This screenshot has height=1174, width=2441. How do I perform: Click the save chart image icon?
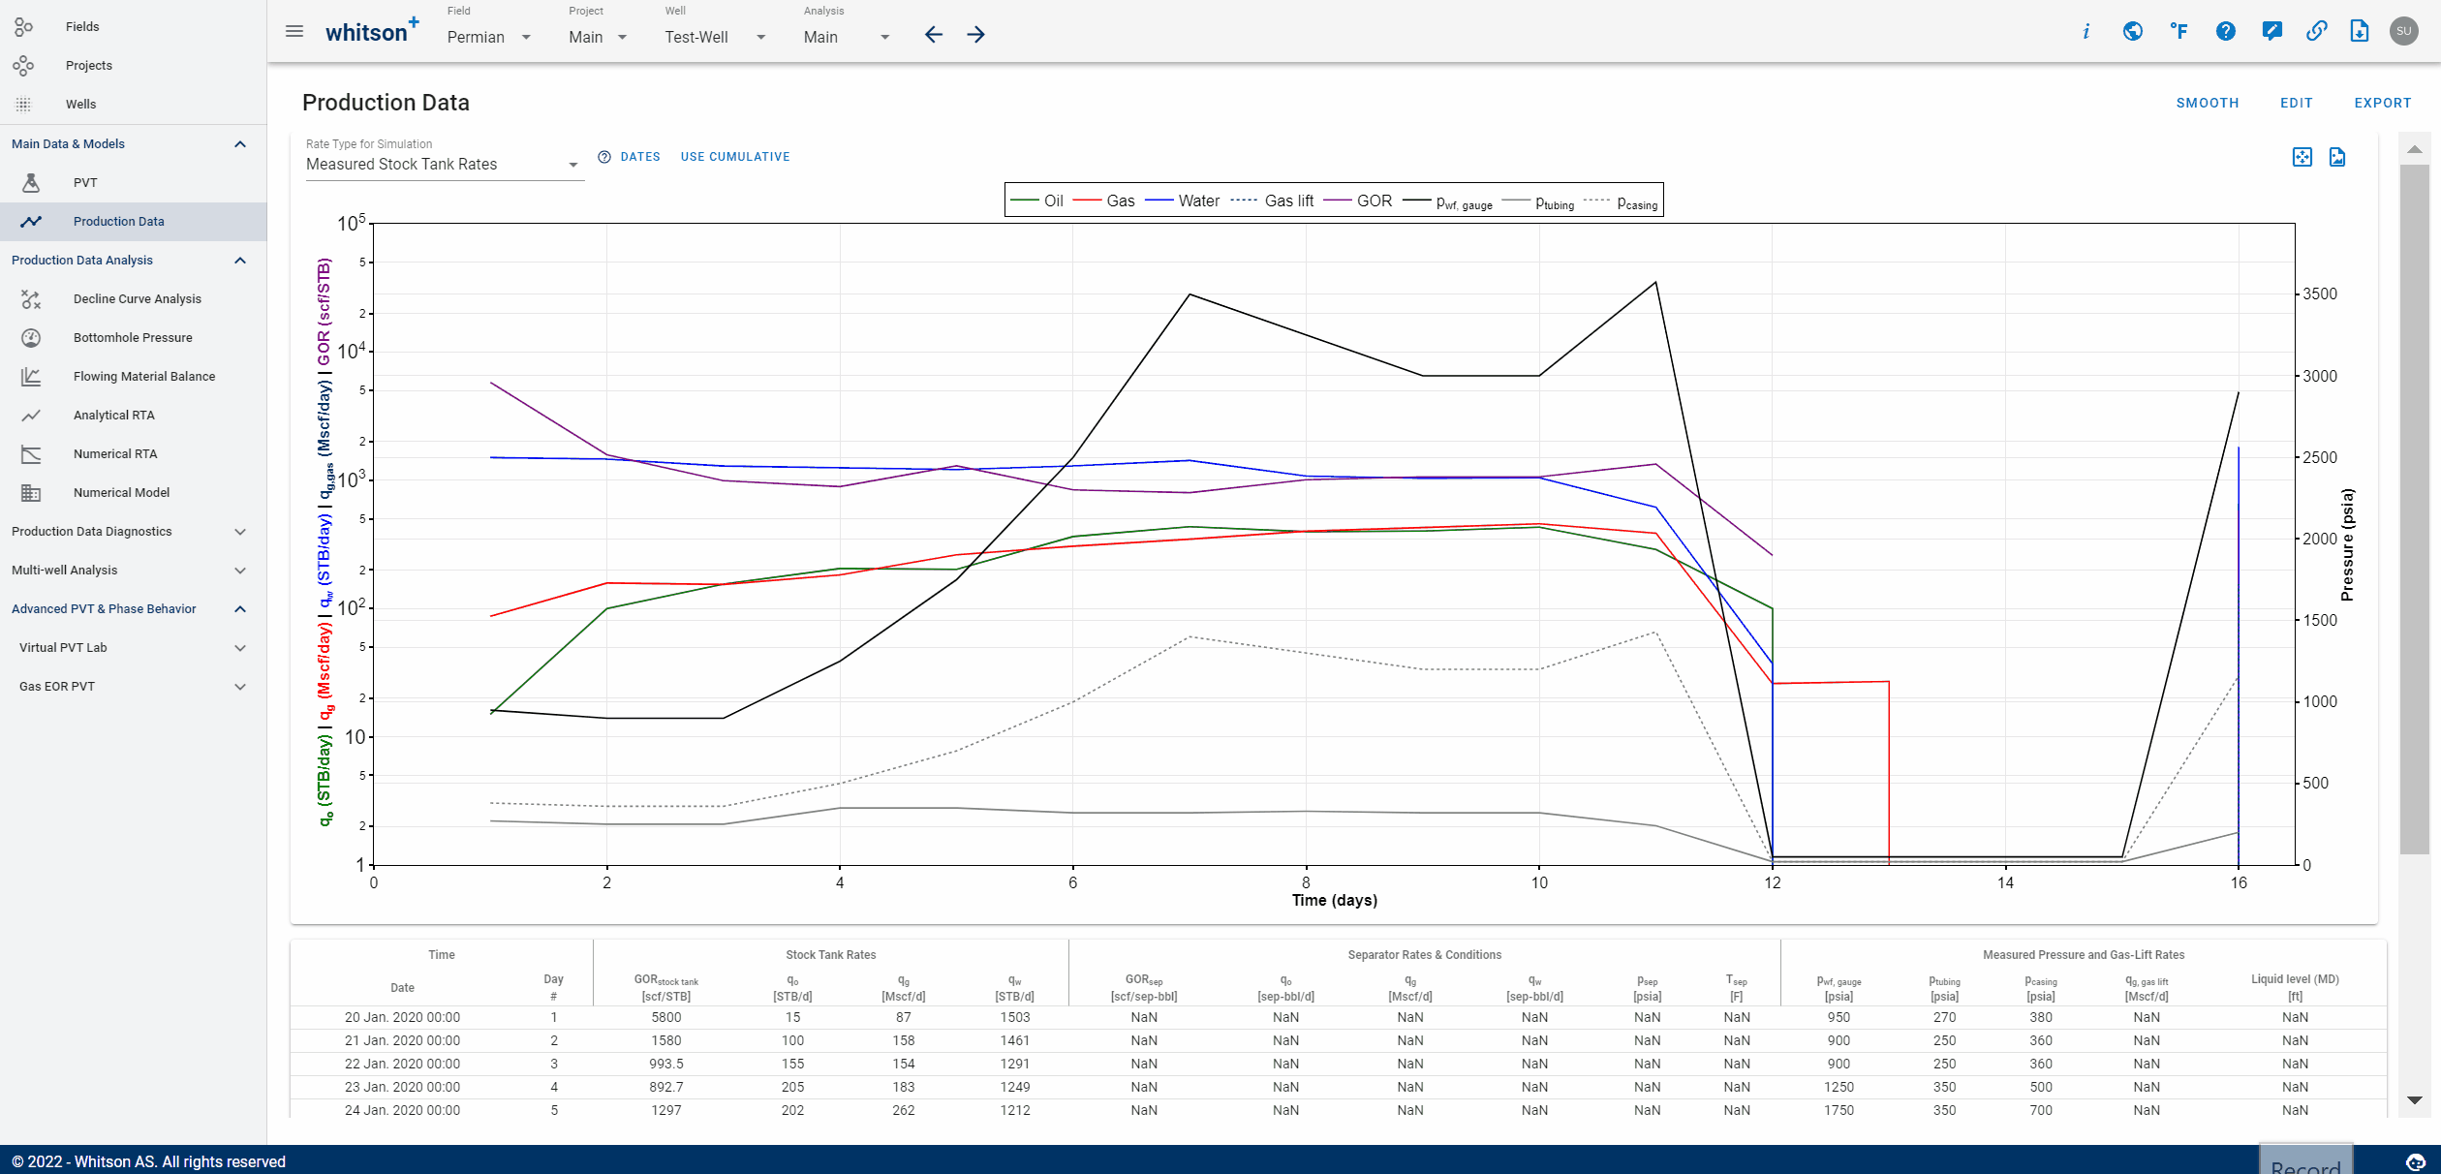coord(2337,157)
